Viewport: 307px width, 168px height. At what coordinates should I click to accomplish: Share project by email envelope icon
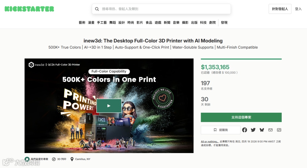270,130
